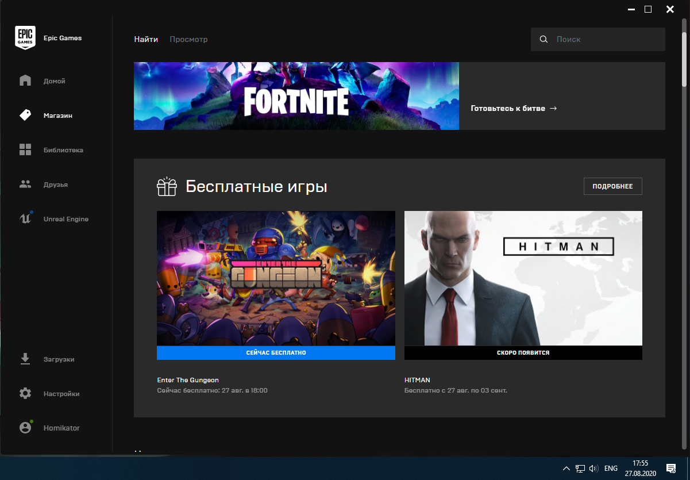Switch ENG input language indicator
The width and height of the screenshot is (690, 480).
611,469
